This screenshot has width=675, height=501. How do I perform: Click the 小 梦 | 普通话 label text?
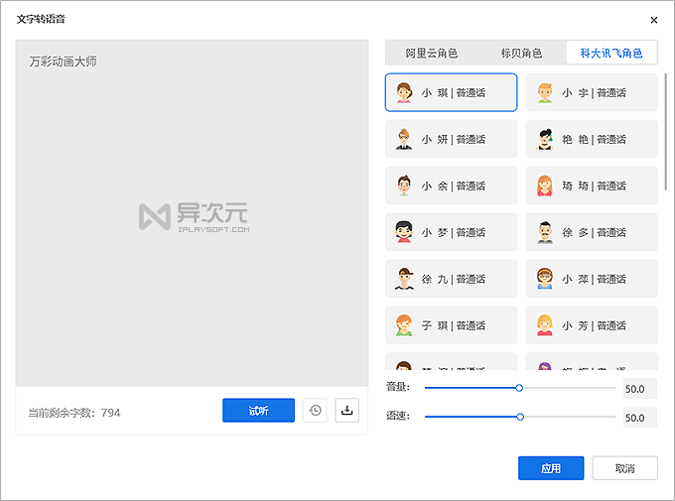pos(454,232)
